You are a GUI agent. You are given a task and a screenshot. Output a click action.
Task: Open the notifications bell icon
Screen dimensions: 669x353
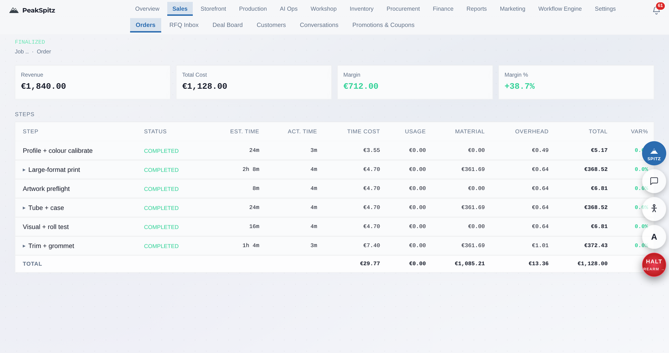656,10
